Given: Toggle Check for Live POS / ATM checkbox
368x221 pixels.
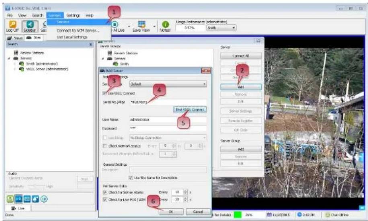Looking at the screenshot, I should pos(105,199).
